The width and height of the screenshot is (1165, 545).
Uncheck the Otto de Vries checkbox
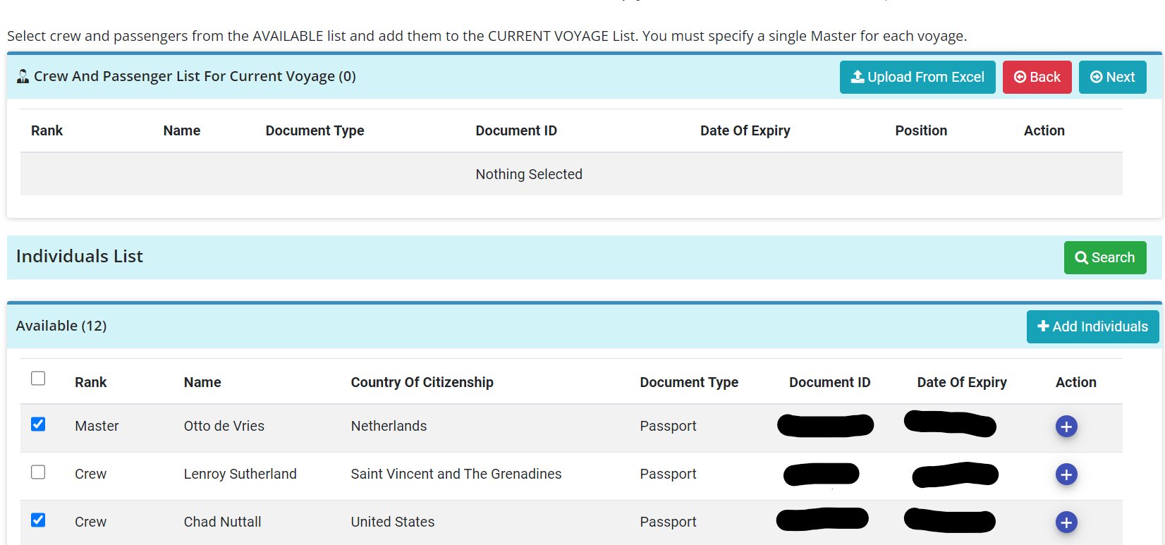[x=38, y=424]
